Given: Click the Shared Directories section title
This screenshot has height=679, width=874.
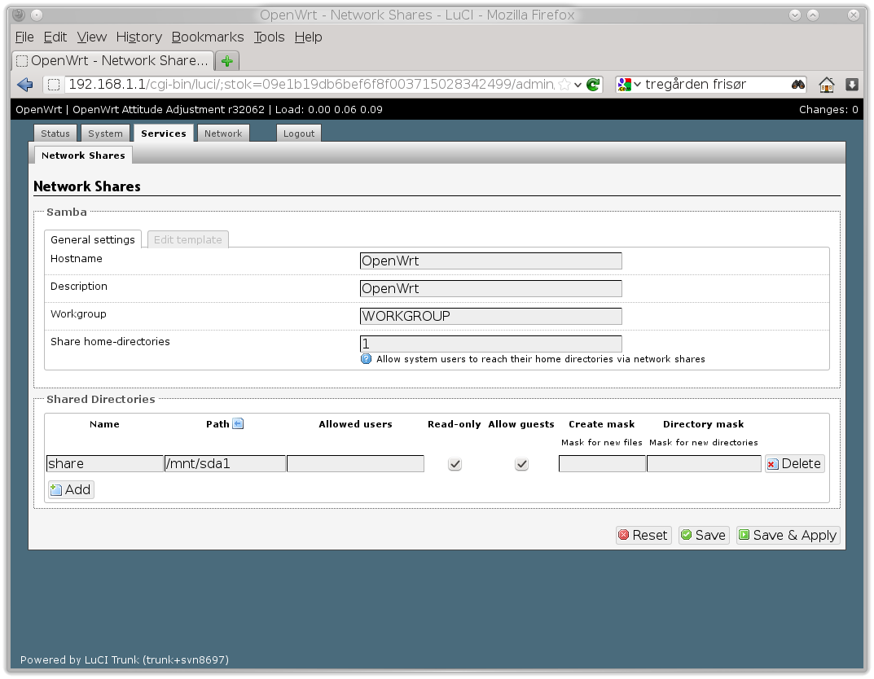Looking at the screenshot, I should pos(101,400).
